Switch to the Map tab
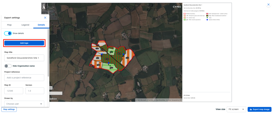273x114 pixels. 9,25
